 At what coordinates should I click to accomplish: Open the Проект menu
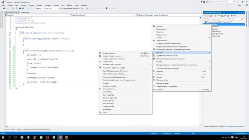coord(23,5)
